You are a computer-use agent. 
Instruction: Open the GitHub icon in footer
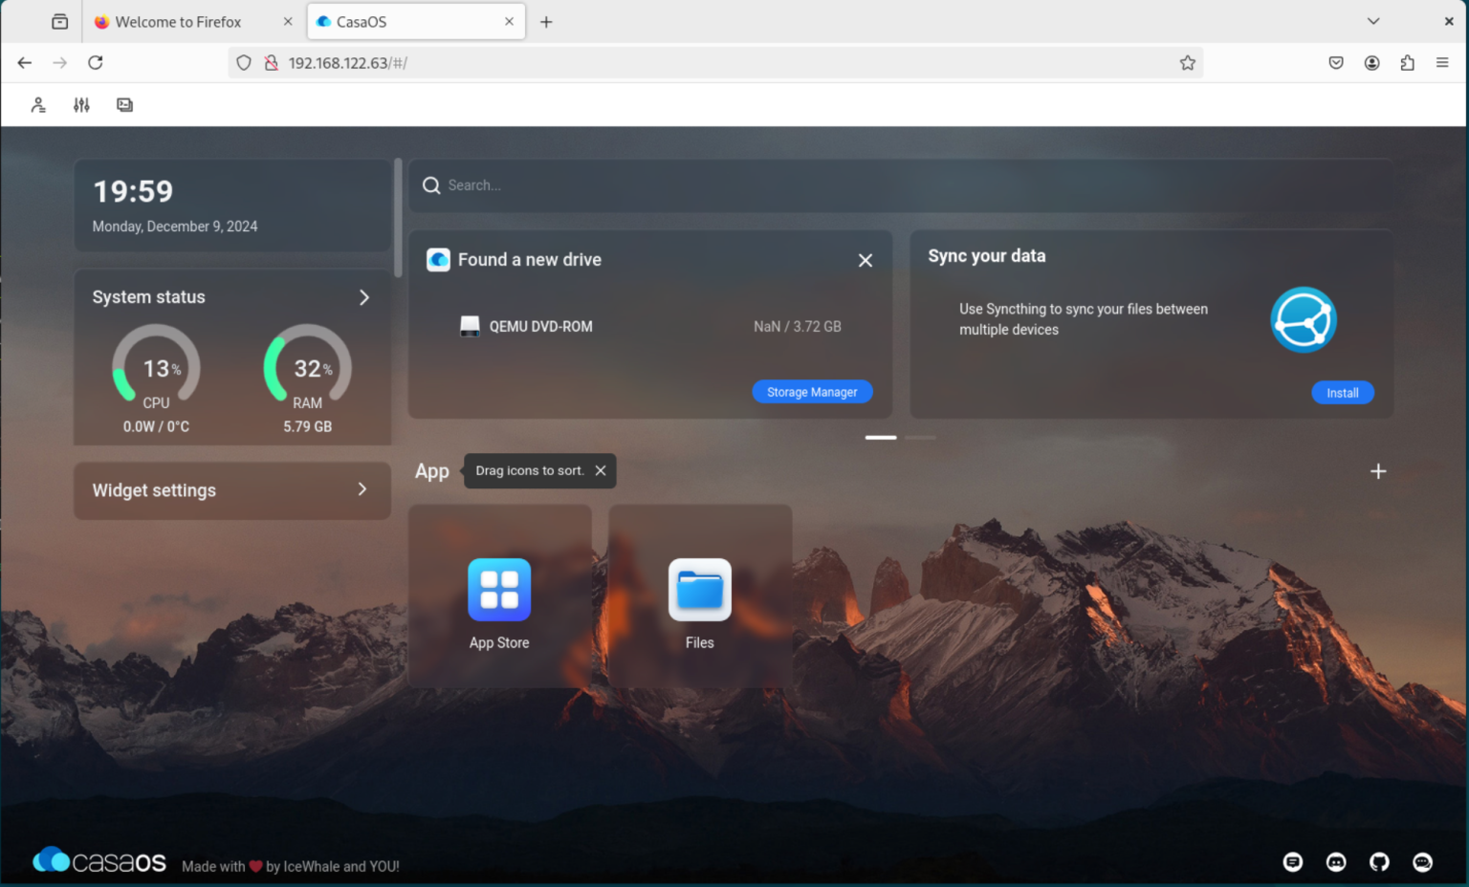coord(1379,861)
